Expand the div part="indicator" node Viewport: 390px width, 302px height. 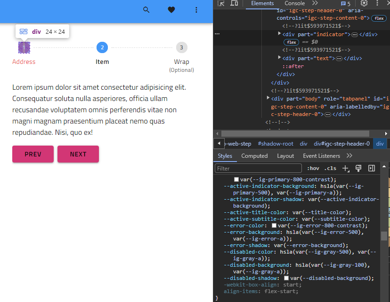point(279,33)
